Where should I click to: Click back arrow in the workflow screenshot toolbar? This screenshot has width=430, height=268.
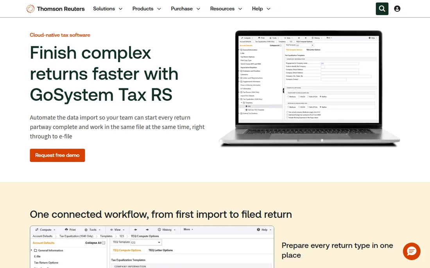tap(136, 230)
